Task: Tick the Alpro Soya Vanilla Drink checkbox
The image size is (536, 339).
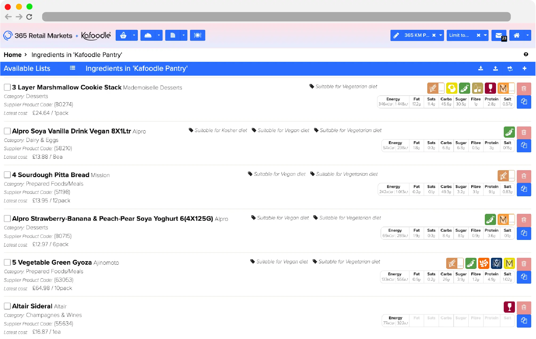Action: 7,131
